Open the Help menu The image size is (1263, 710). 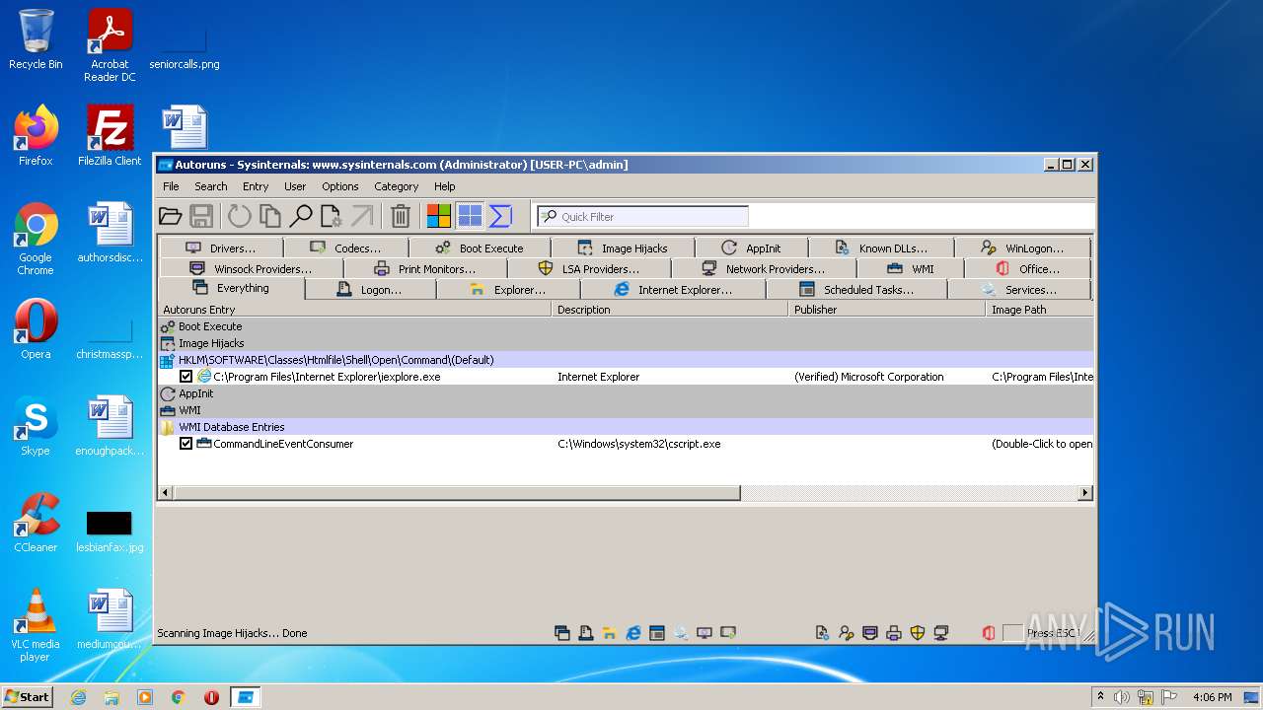(445, 186)
